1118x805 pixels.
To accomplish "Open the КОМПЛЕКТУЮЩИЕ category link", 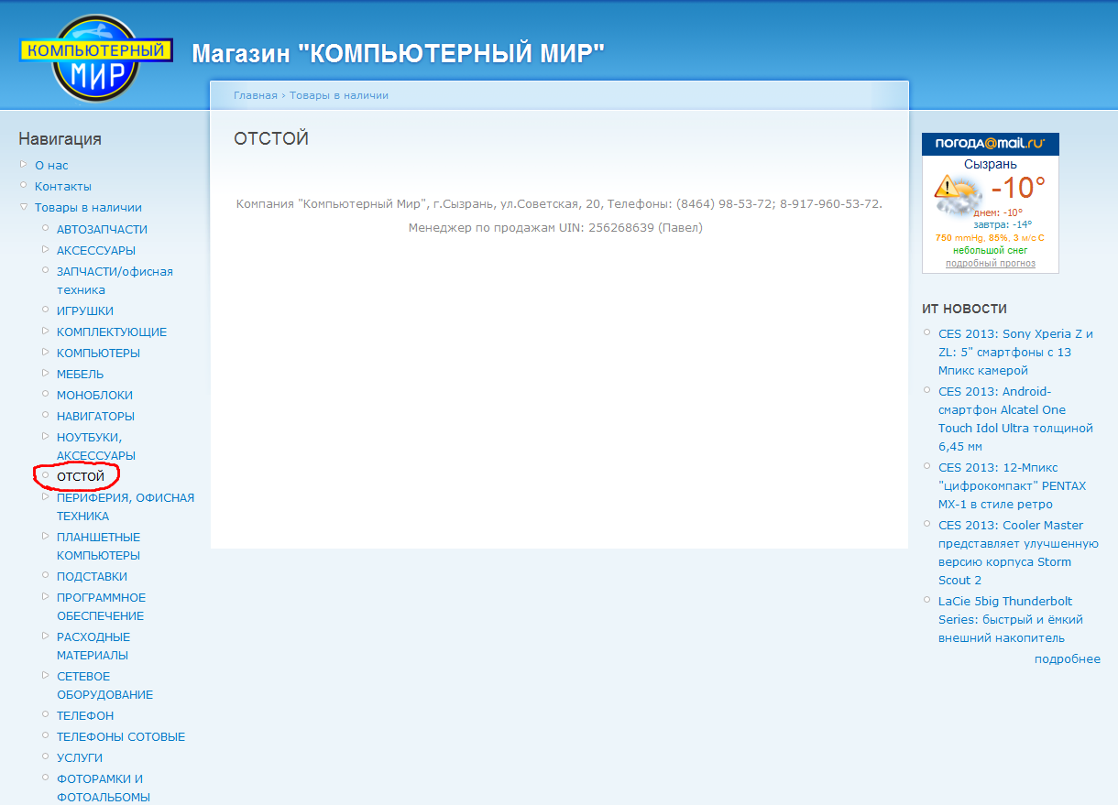I will click(x=112, y=332).
